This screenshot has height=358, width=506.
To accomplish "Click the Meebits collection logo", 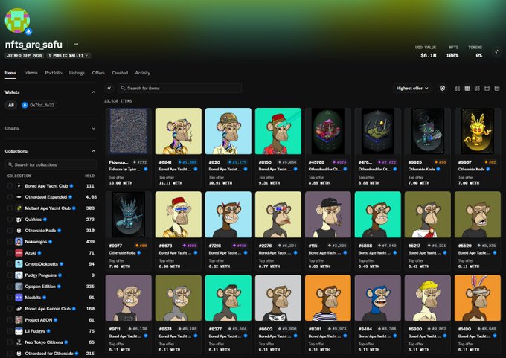I will [19, 298].
